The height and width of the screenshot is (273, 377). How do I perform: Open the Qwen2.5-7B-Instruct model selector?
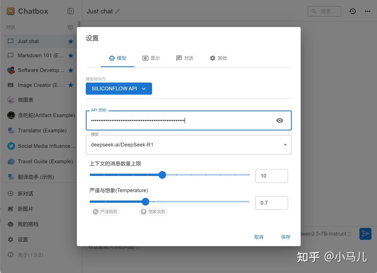click(x=325, y=234)
